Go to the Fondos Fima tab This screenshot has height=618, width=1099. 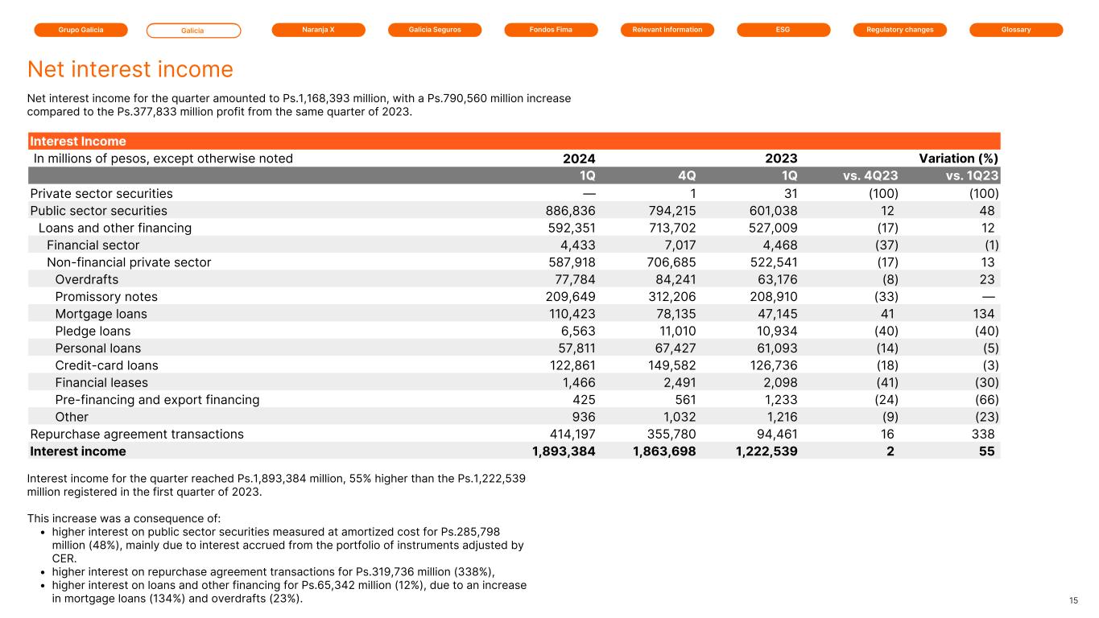pyautogui.click(x=551, y=30)
